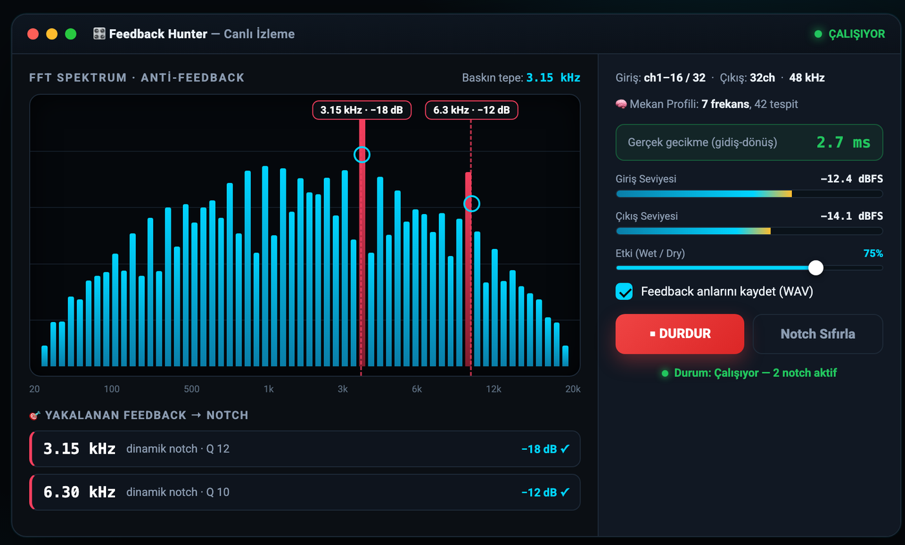The height and width of the screenshot is (545, 905).
Task: Click the Gerçek gecikme 2.7 ms readout box
Action: click(749, 142)
